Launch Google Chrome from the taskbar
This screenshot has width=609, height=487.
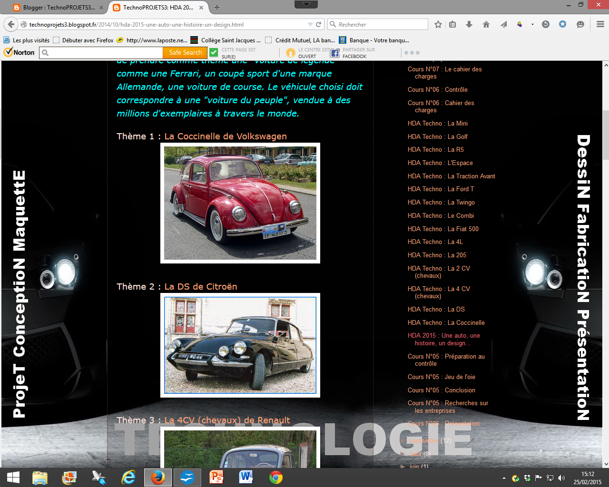click(x=275, y=477)
